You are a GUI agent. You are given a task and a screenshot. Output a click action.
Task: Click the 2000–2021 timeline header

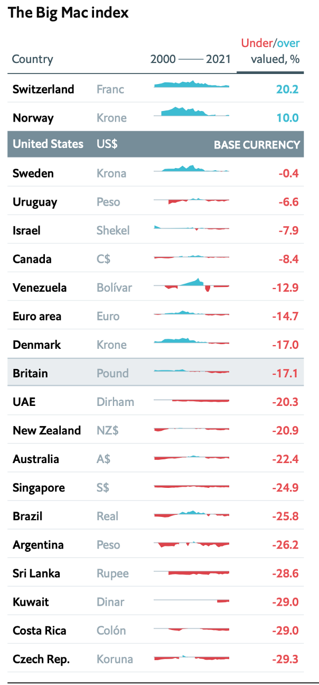click(x=191, y=59)
